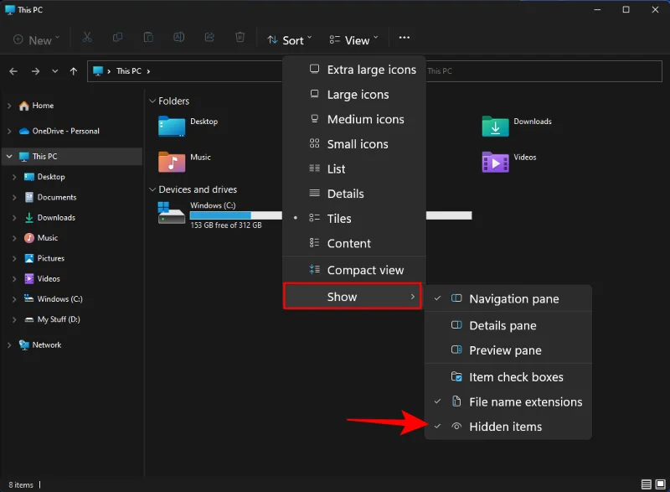Choose Compact view from the View menu
Image resolution: width=670 pixels, height=492 pixels.
[363, 270]
